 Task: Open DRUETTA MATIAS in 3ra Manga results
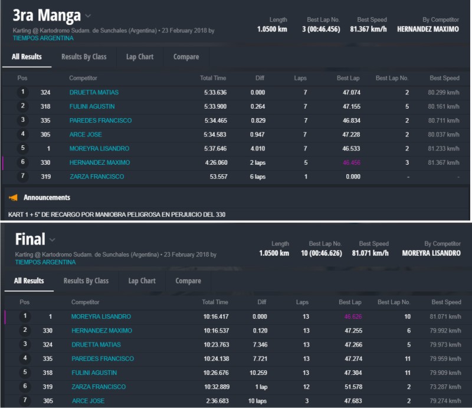pyautogui.click(x=94, y=93)
